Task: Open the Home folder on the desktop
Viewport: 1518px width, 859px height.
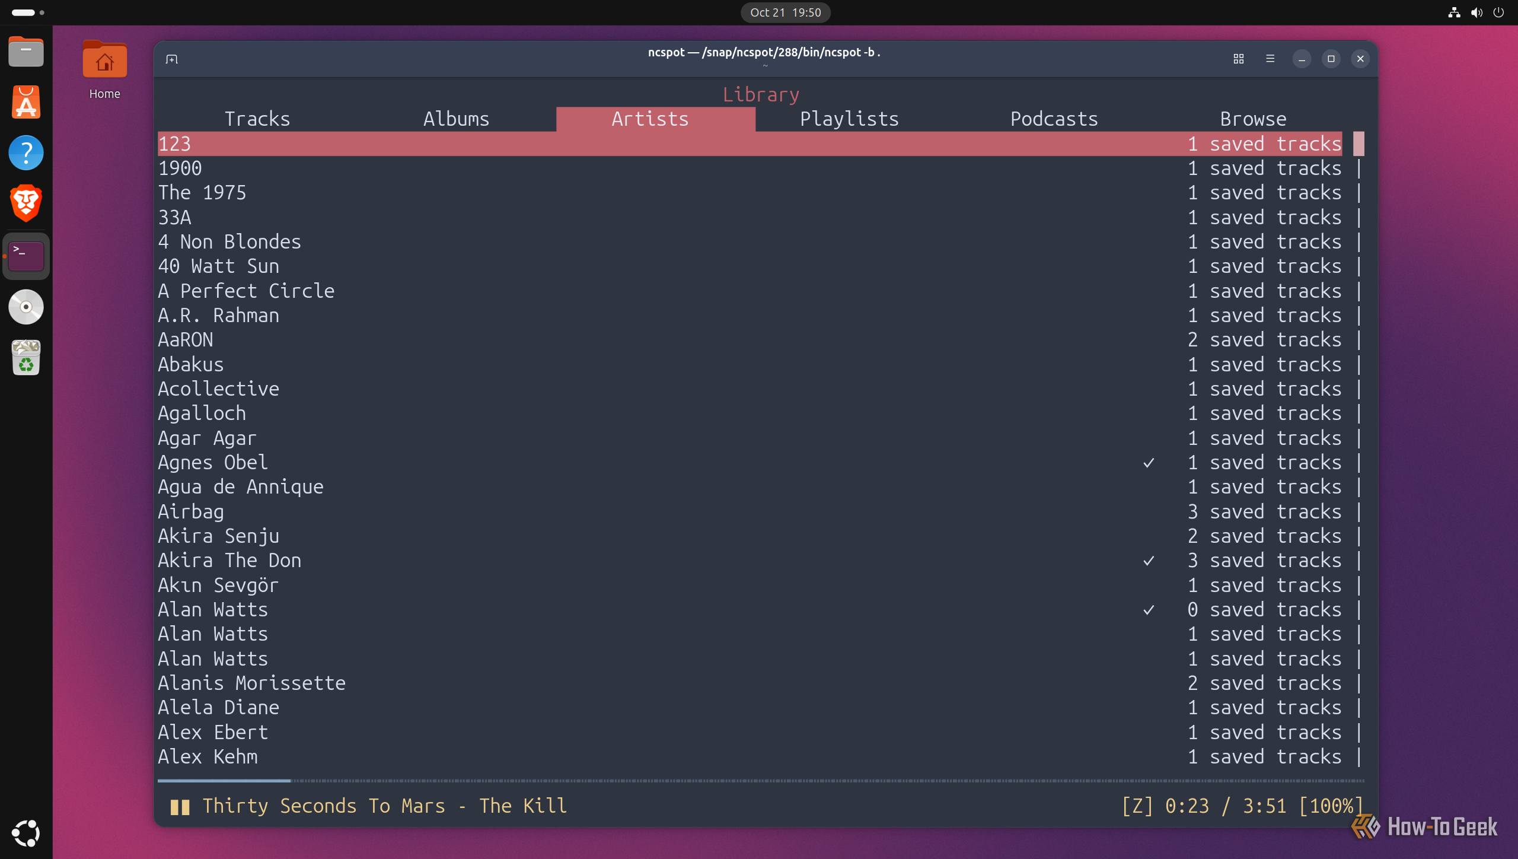Action: (104, 69)
